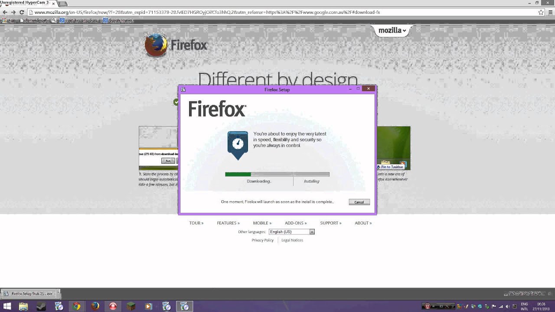
Task: Open the Apps bookmark shortcut
Action: (9, 20)
